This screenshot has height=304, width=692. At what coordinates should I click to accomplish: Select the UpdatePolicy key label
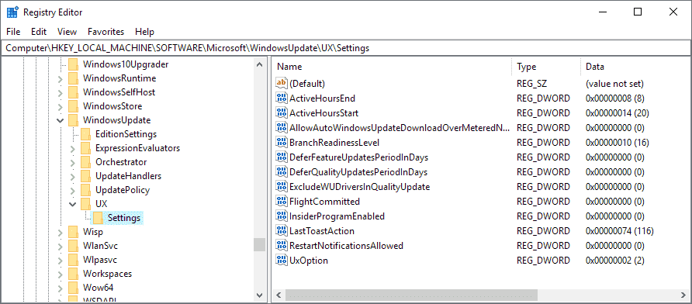click(x=123, y=190)
